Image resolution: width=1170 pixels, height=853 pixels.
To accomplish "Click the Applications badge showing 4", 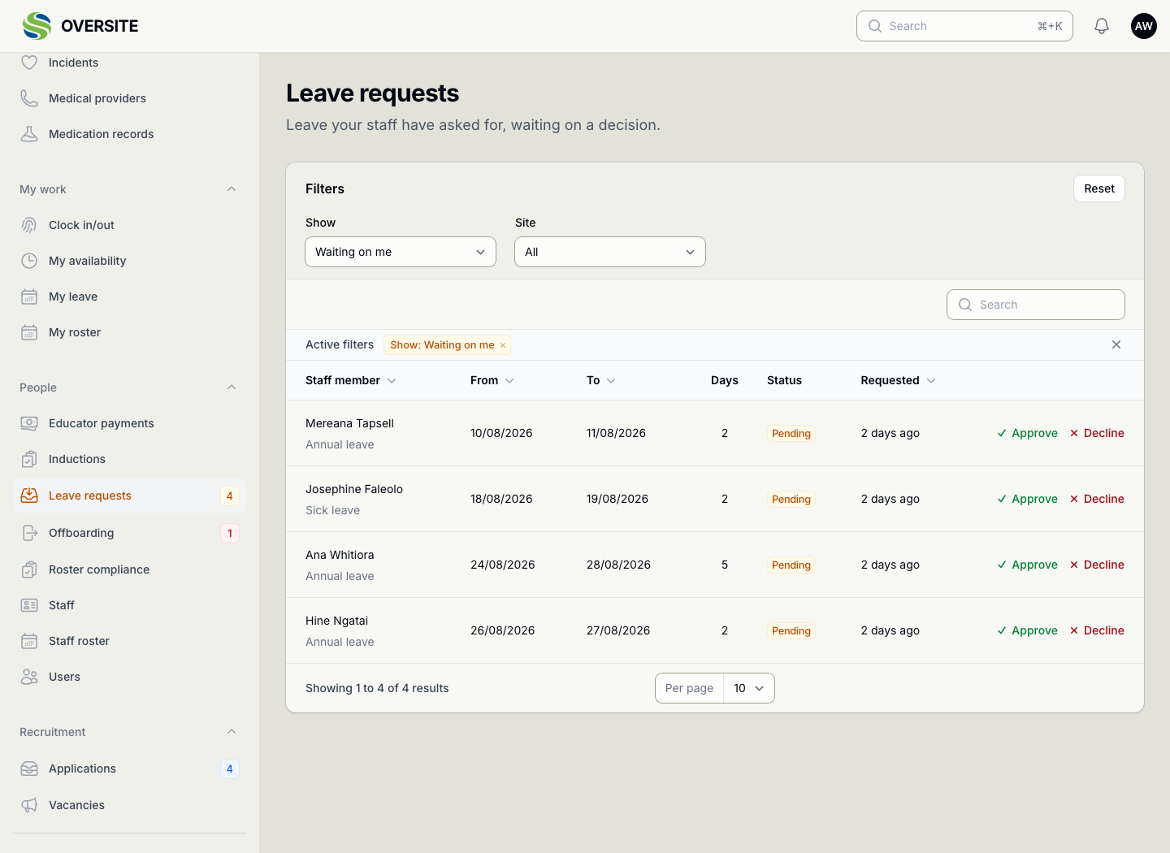I will click(x=230, y=769).
